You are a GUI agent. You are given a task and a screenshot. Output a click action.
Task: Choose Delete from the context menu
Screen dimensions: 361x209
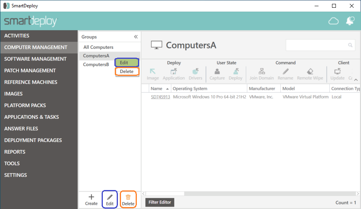point(127,72)
